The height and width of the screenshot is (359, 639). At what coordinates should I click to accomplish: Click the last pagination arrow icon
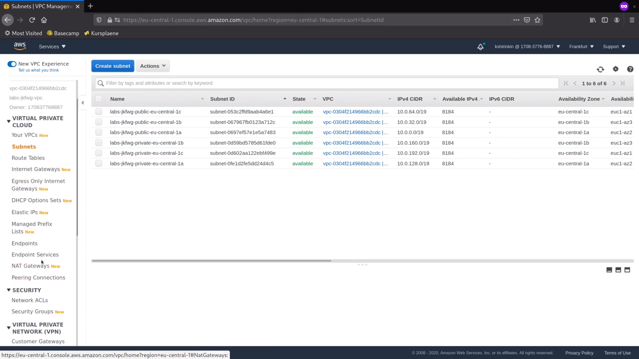pos(623,83)
